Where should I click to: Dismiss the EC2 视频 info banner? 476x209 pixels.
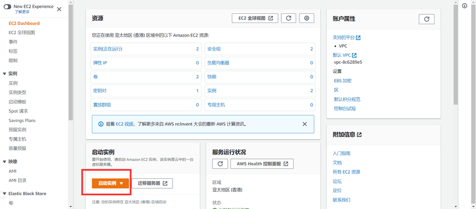[304, 124]
